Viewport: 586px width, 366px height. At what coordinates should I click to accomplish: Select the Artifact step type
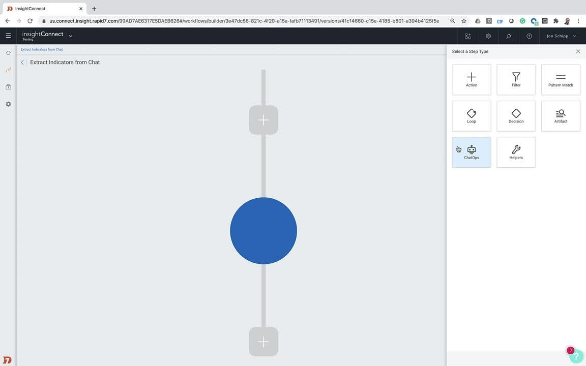click(560, 115)
